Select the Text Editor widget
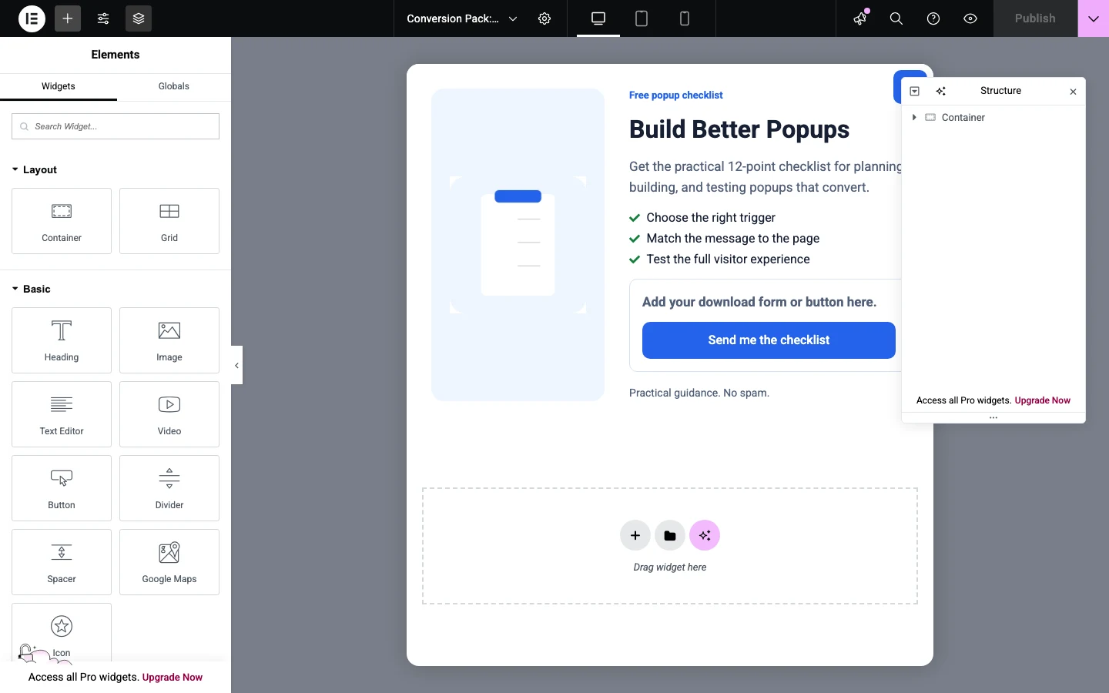The height and width of the screenshot is (693, 1109). click(x=62, y=414)
